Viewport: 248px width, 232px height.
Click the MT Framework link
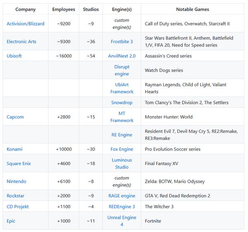pyautogui.click(x=122, y=117)
